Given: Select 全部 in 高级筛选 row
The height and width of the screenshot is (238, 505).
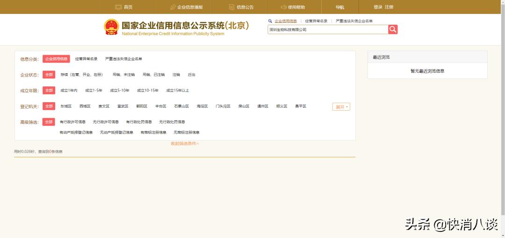Looking at the screenshot, I should point(49,122).
